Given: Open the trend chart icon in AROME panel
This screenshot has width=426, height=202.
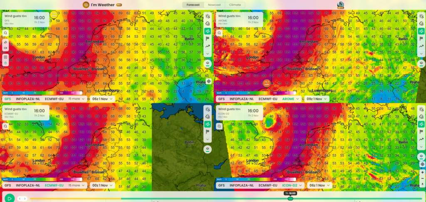Looking at the screenshot, I should click(x=421, y=46).
